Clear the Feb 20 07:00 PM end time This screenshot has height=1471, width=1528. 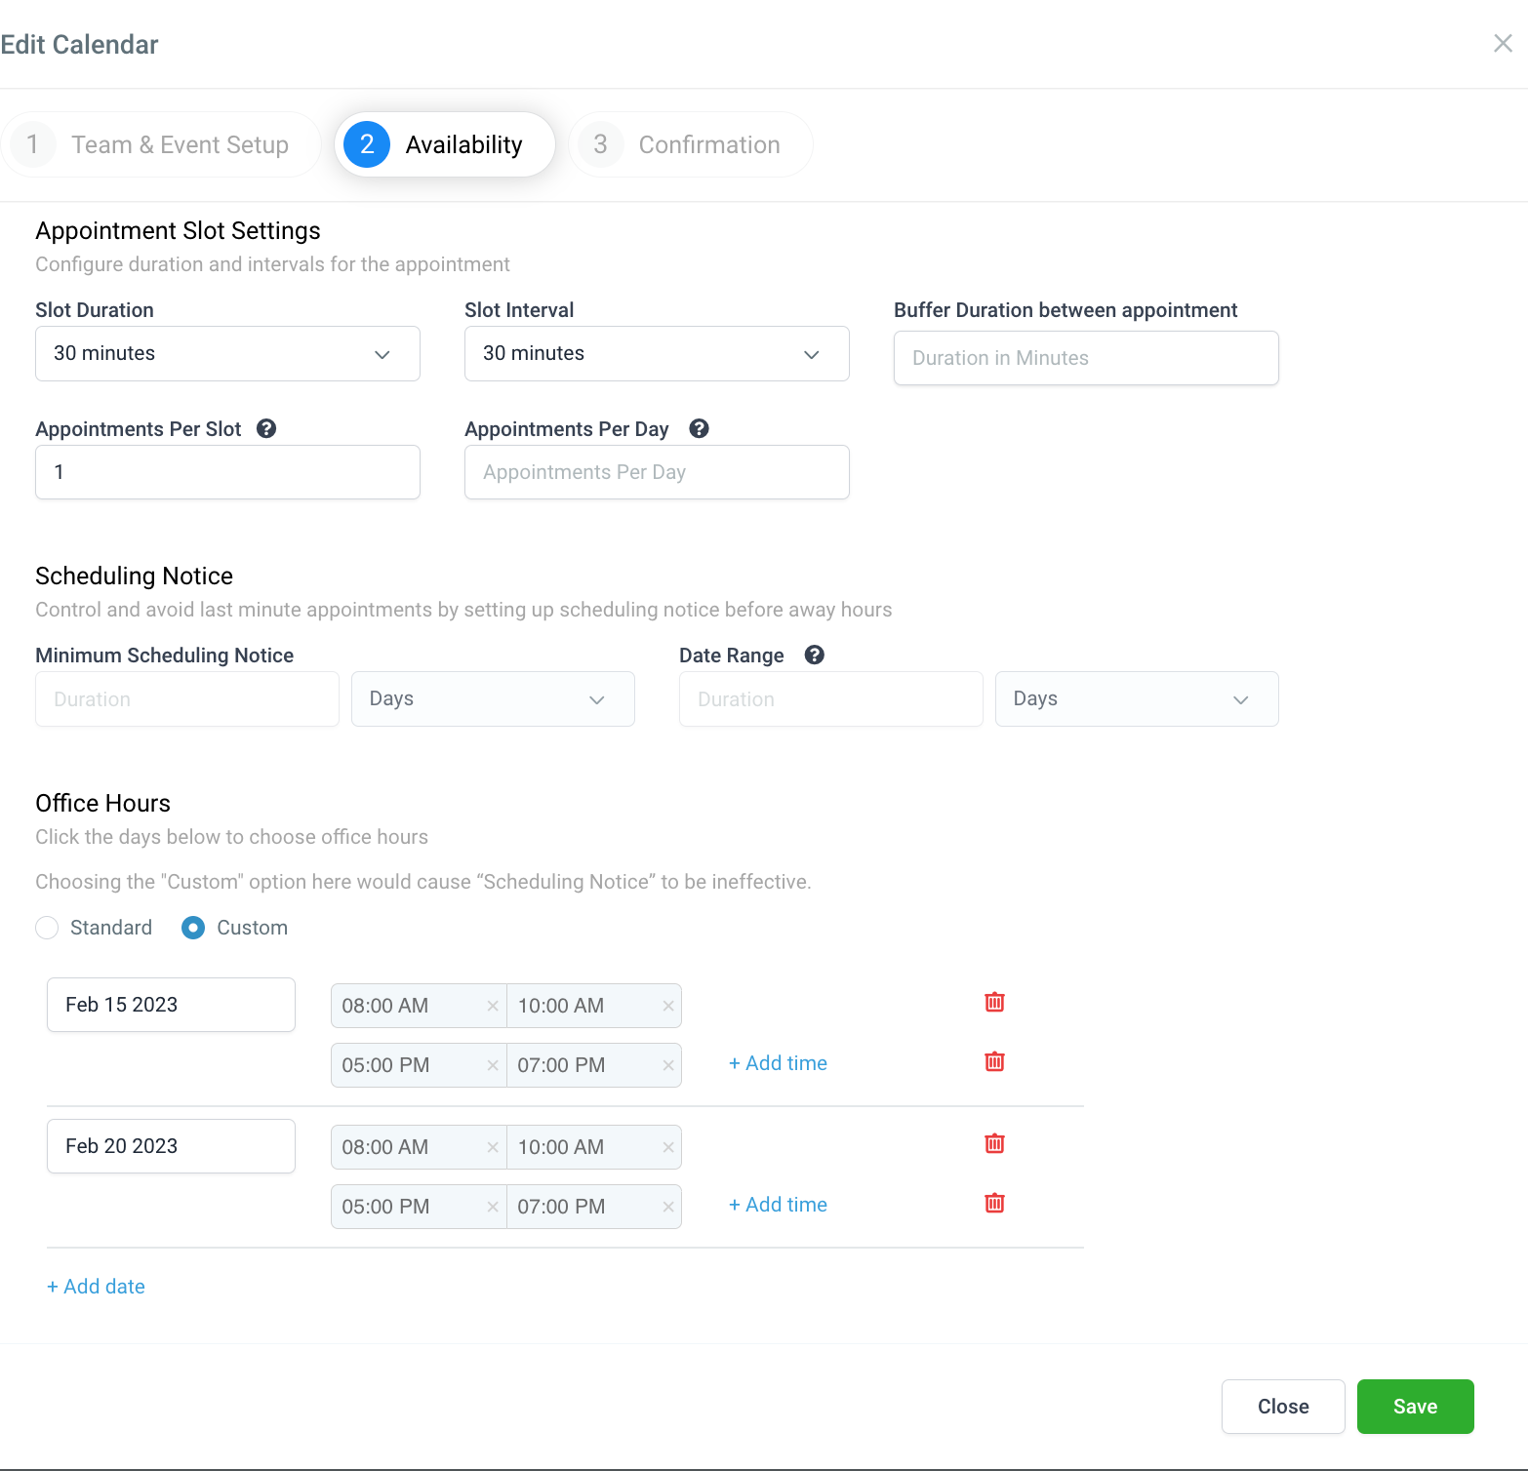tap(668, 1207)
